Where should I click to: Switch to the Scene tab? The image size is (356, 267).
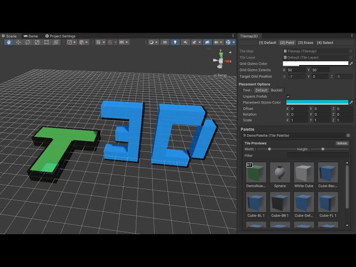point(9,36)
